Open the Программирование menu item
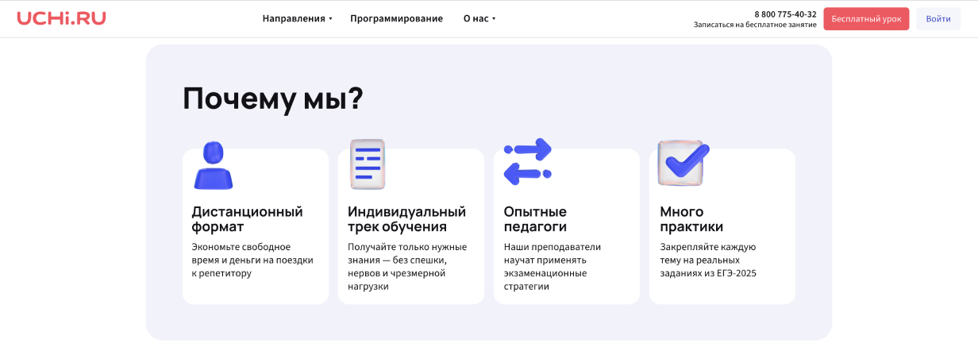The image size is (978, 351). [396, 18]
